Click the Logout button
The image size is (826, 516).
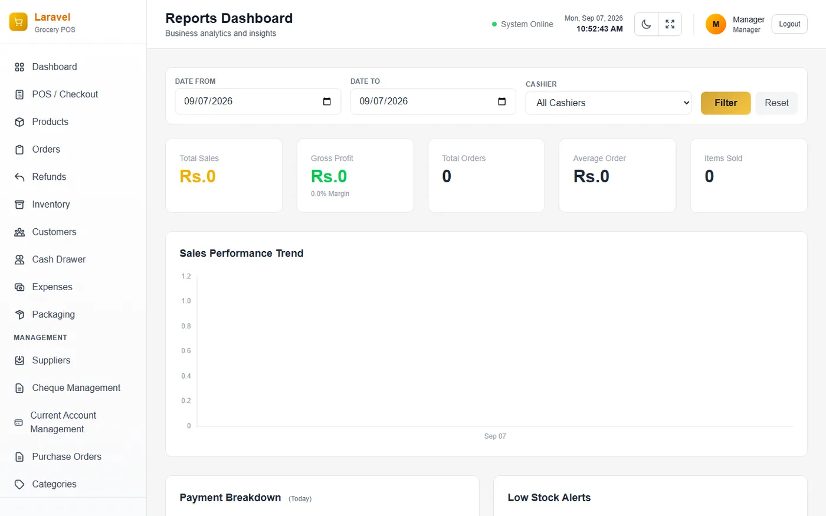click(789, 24)
